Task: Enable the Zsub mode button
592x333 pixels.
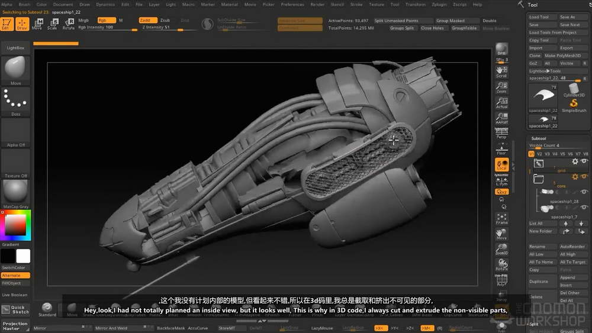Action: pos(165,20)
